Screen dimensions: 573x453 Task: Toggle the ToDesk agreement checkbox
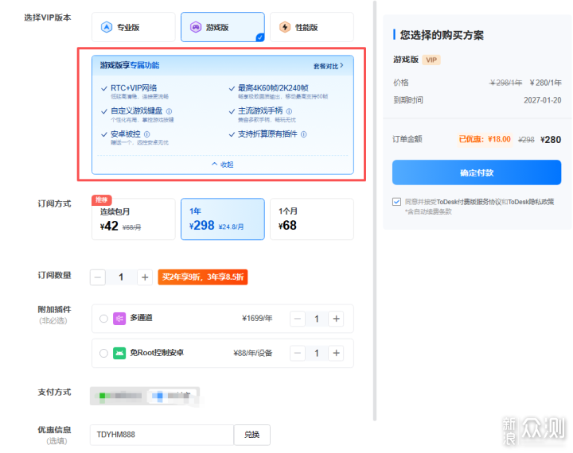396,202
